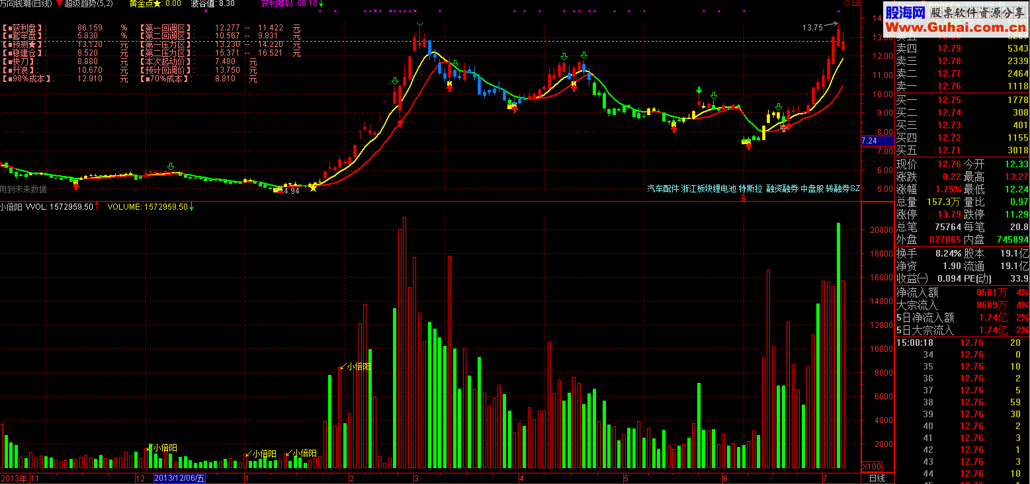Click the 外盘 827065 field
The image size is (1030, 484).
click(929, 239)
